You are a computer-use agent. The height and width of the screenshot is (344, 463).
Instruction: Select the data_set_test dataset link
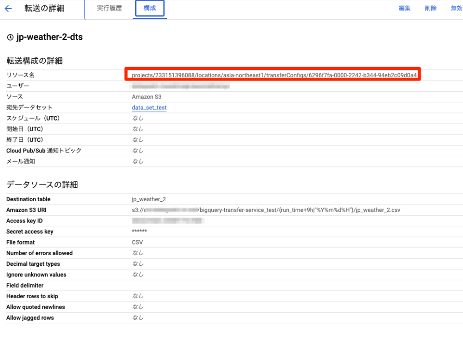(x=149, y=108)
